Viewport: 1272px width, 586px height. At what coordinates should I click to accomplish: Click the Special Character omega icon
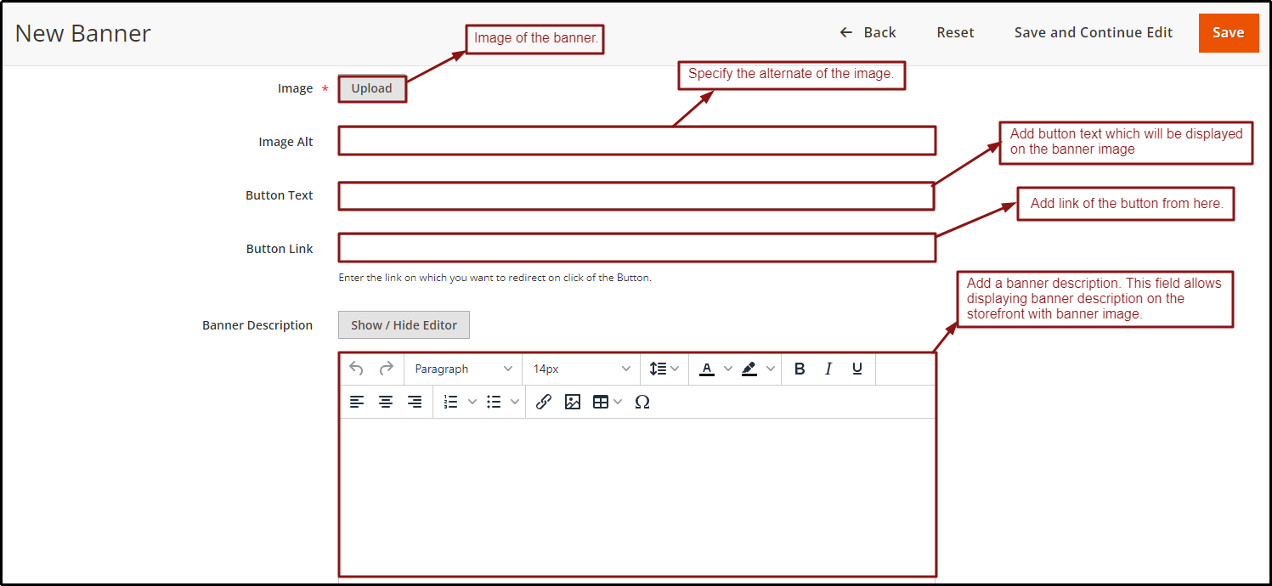click(x=642, y=401)
